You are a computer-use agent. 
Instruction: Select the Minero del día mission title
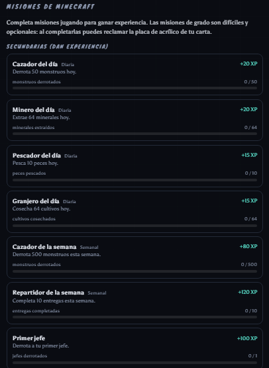click(33, 110)
